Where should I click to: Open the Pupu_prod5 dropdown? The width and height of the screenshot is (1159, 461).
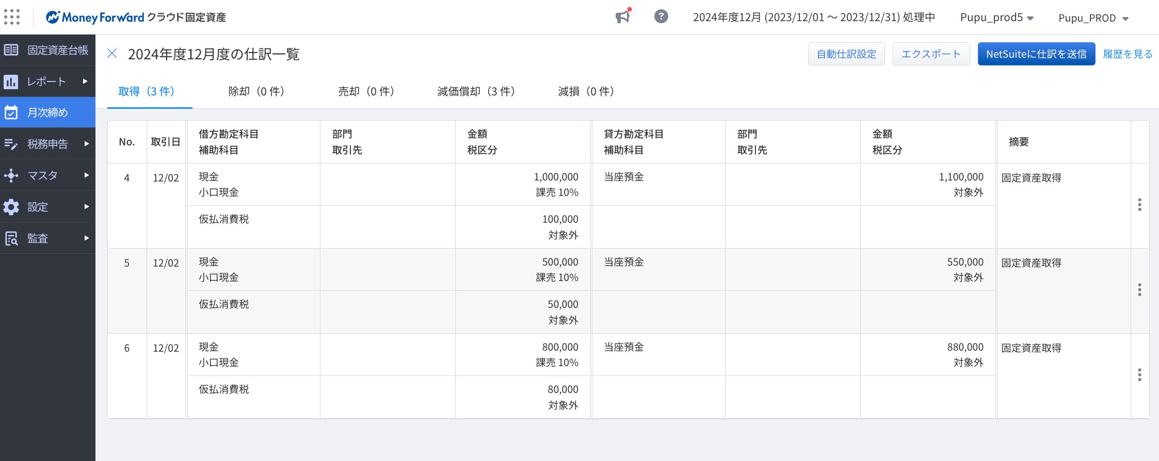pos(997,18)
